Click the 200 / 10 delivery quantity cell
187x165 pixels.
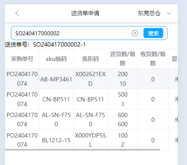pos(123,79)
